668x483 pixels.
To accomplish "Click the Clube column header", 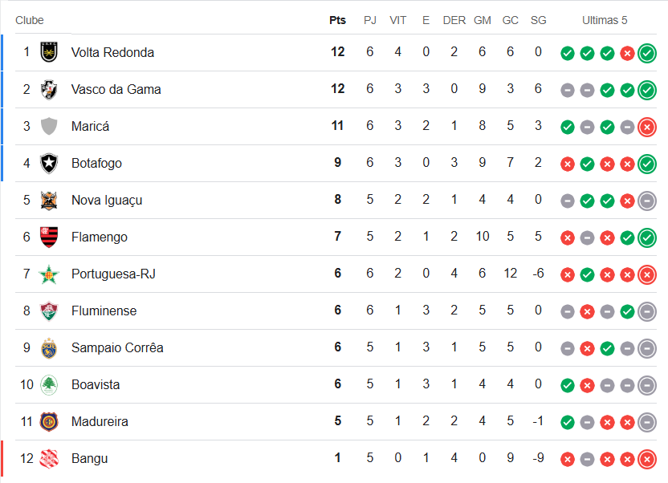I will point(30,20).
